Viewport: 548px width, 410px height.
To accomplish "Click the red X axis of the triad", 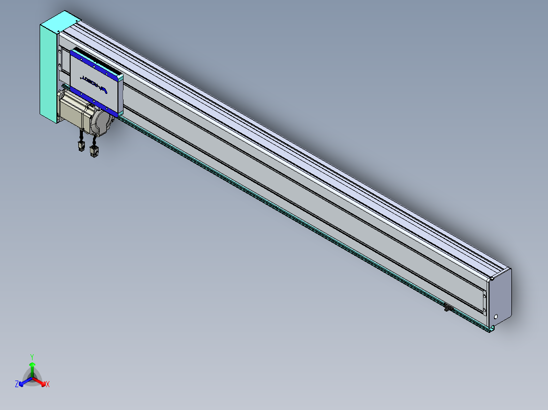I will [x=40, y=382].
